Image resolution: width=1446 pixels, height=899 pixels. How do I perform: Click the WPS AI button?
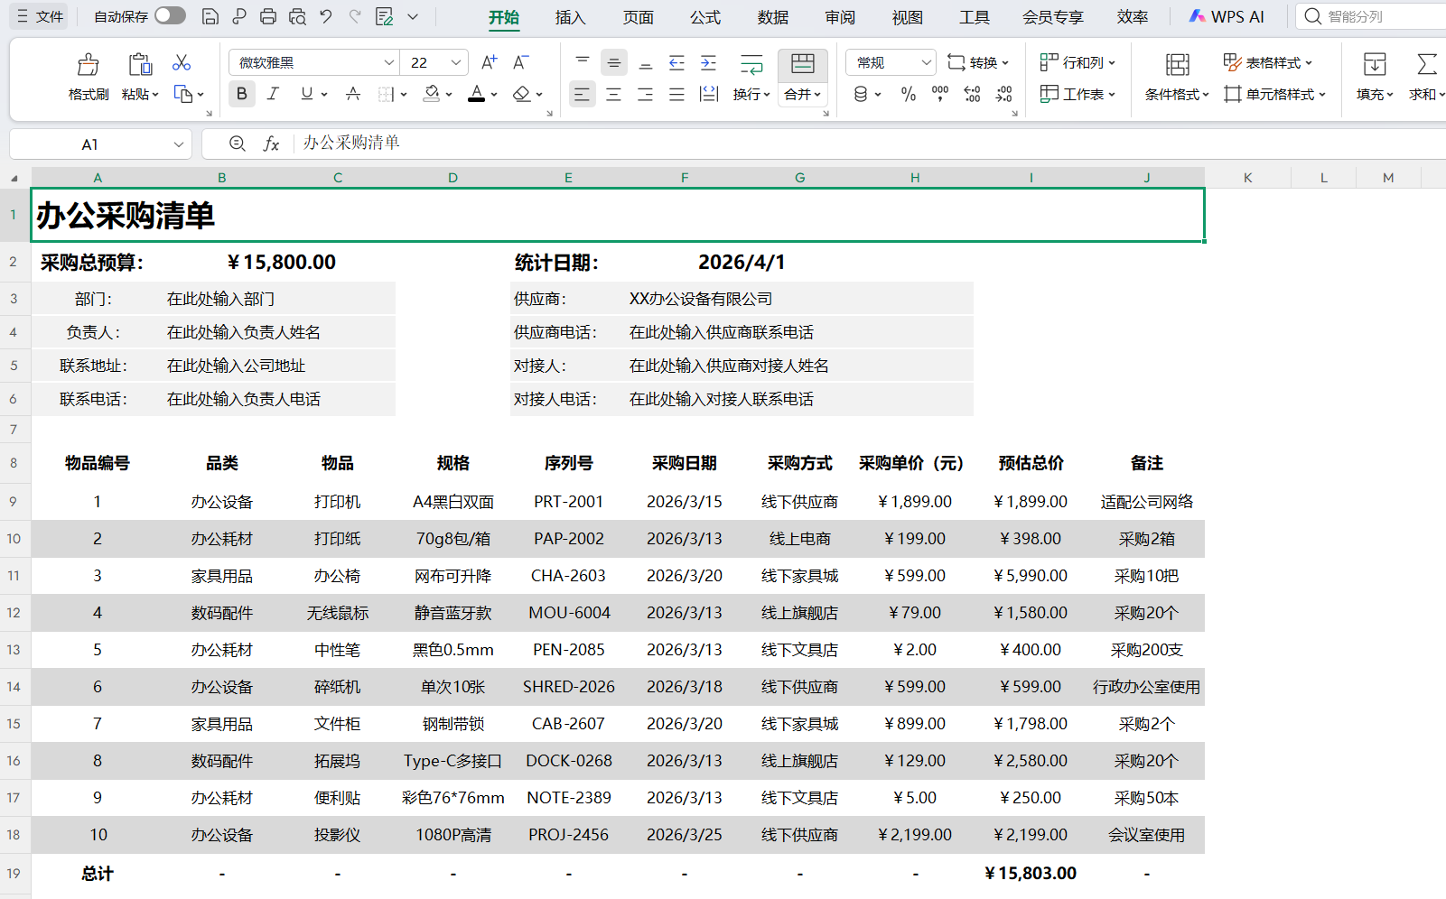(x=1227, y=16)
